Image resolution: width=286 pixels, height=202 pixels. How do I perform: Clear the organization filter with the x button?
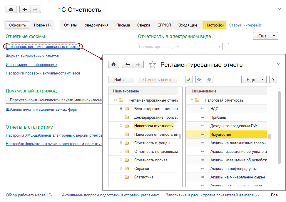tap(225, 47)
